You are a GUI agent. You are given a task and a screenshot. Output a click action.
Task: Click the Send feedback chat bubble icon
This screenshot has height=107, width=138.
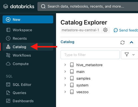[x=116, y=30]
